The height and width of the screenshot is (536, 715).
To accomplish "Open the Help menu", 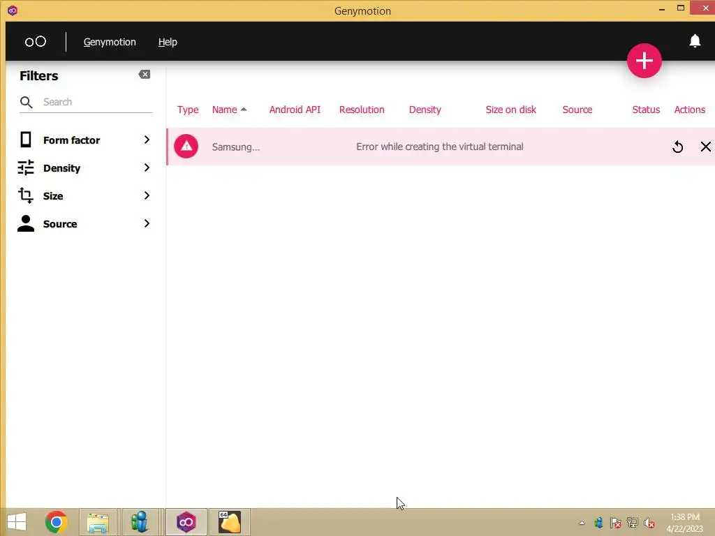I will tap(168, 42).
